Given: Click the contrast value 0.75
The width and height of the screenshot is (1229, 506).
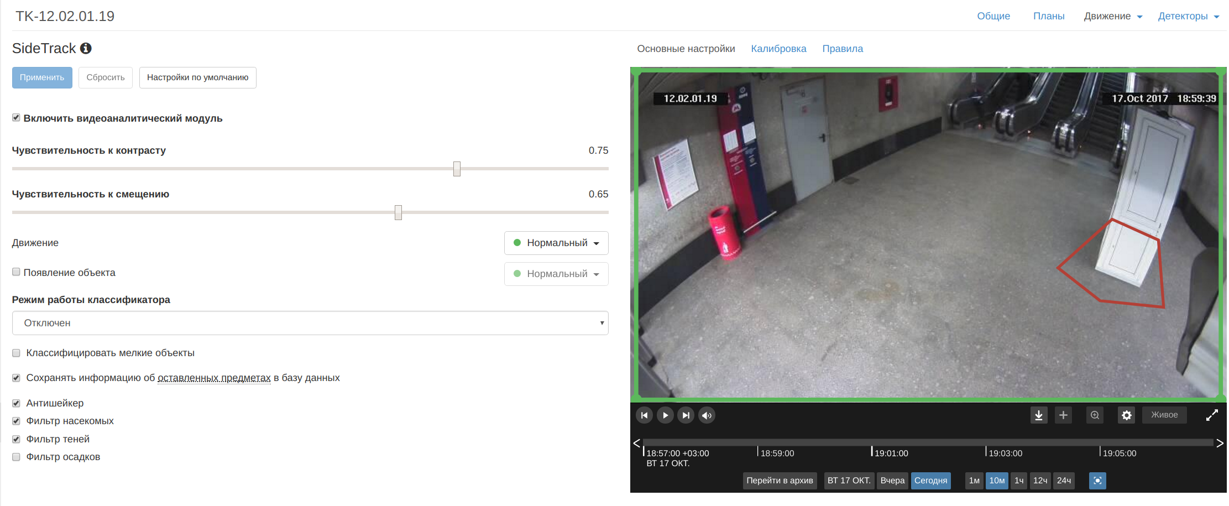Looking at the screenshot, I should click(598, 150).
